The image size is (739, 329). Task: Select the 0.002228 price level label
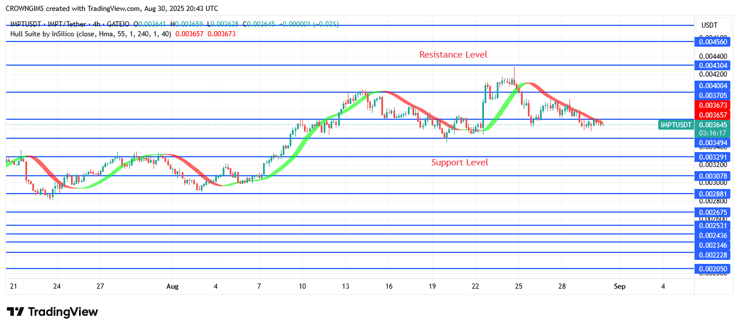point(713,255)
